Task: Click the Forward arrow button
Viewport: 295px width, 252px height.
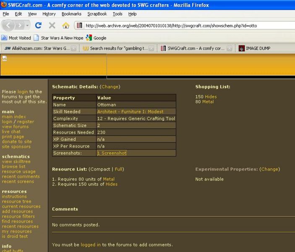Action: pos(19,25)
